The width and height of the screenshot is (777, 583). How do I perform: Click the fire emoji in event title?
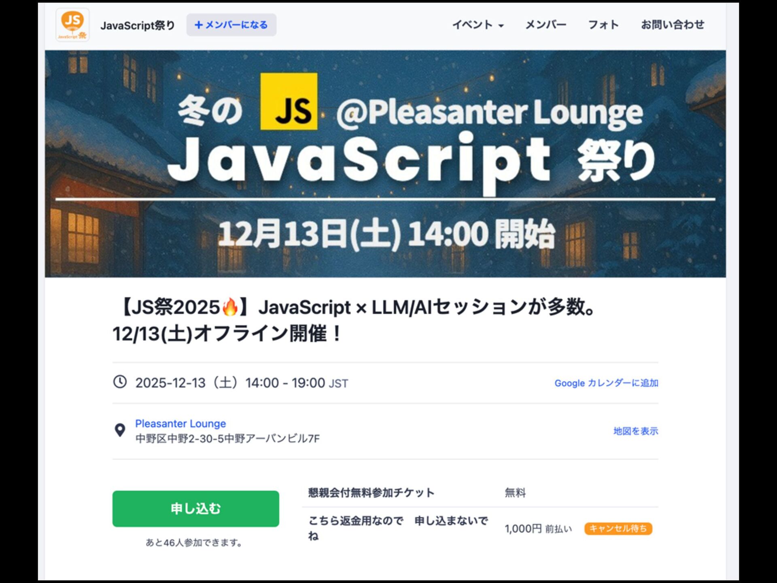(x=230, y=307)
